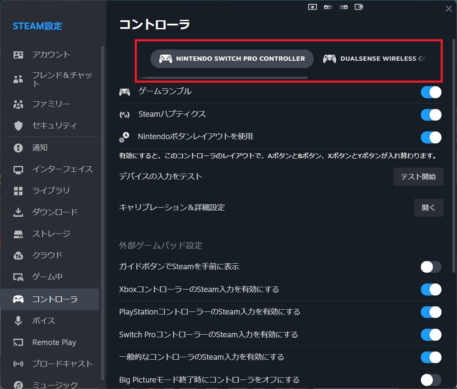
Task: Toggle 一般的なコントローラのSteam入力 switch
Action: coord(431,357)
